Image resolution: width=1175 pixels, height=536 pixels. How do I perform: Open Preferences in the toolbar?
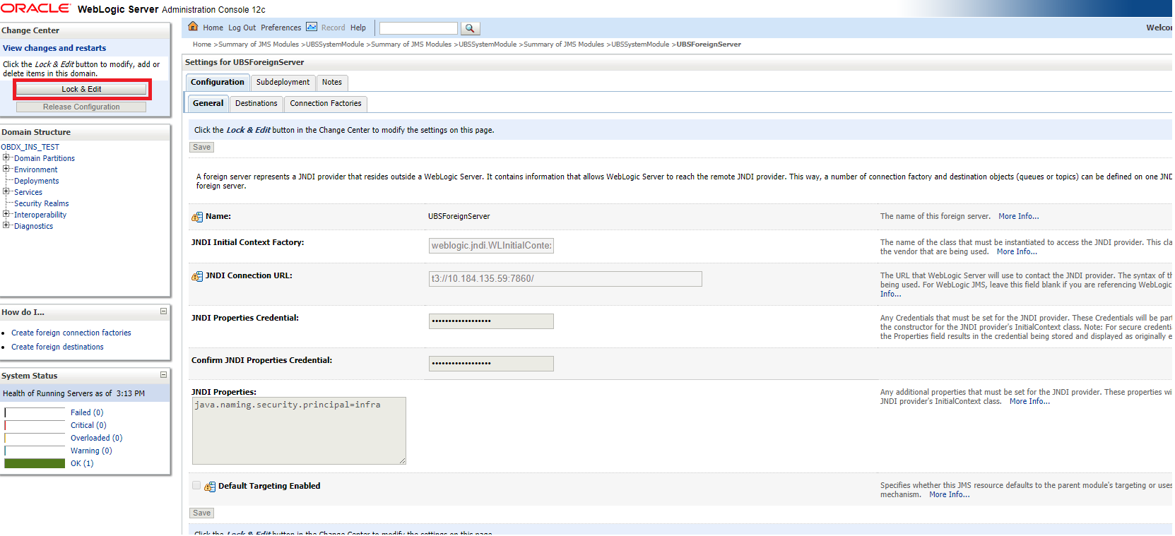[281, 28]
